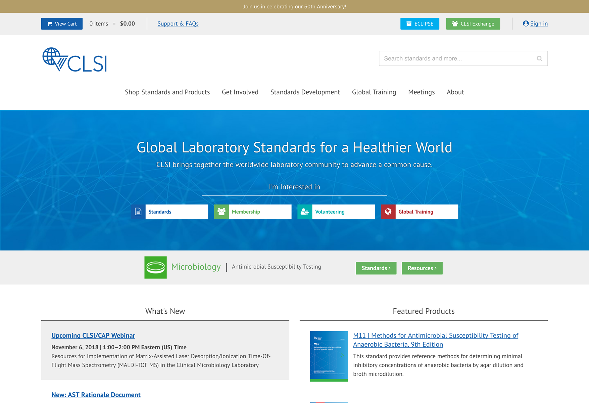Click the search magnifier icon
This screenshot has height=403, width=589.
(x=539, y=58)
